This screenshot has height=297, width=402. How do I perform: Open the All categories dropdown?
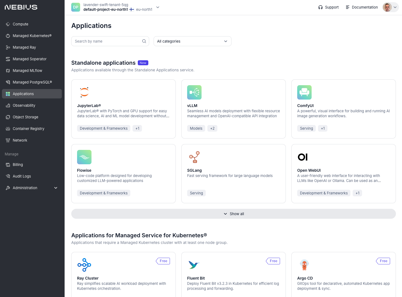192,41
